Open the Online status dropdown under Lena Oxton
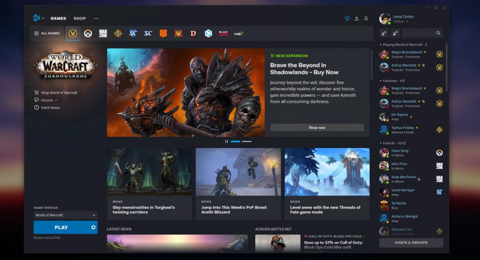Viewport: 480px width, 260px height. 401,21
